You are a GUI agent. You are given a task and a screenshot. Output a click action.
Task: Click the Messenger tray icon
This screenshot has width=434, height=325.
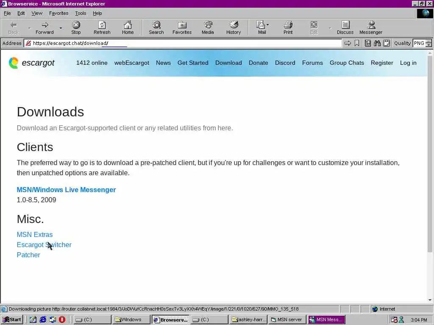tap(401, 319)
